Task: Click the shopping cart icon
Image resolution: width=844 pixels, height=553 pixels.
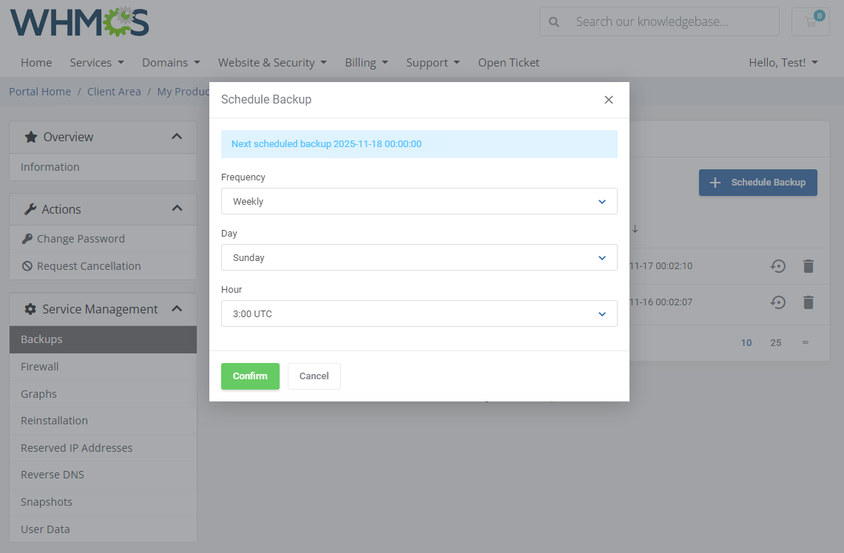Action: tap(810, 21)
